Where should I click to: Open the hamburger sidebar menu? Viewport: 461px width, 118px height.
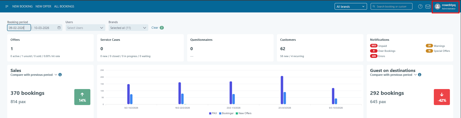click(7, 6)
